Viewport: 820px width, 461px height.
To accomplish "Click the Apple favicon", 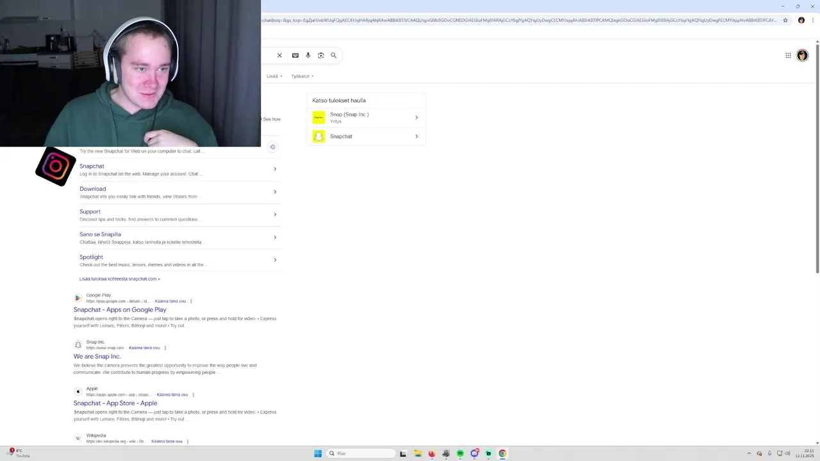I will click(78, 391).
